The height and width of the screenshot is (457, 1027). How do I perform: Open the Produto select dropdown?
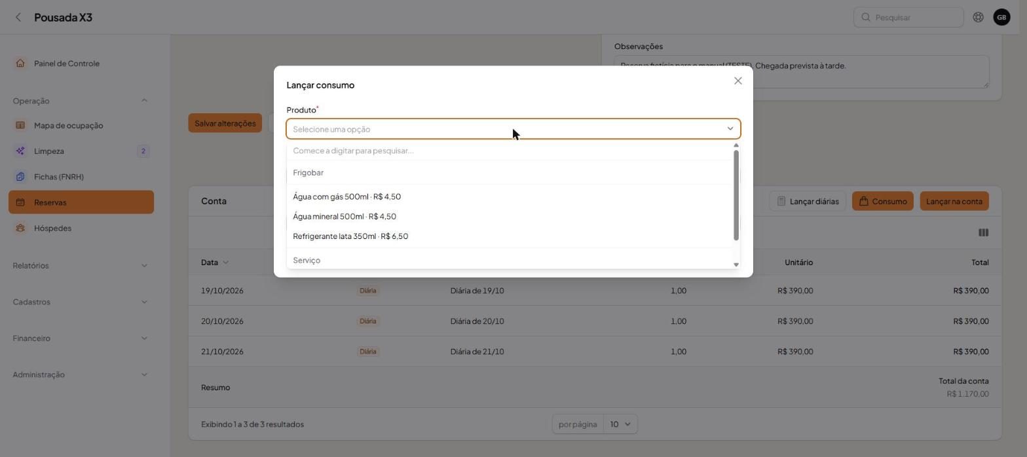point(513,129)
